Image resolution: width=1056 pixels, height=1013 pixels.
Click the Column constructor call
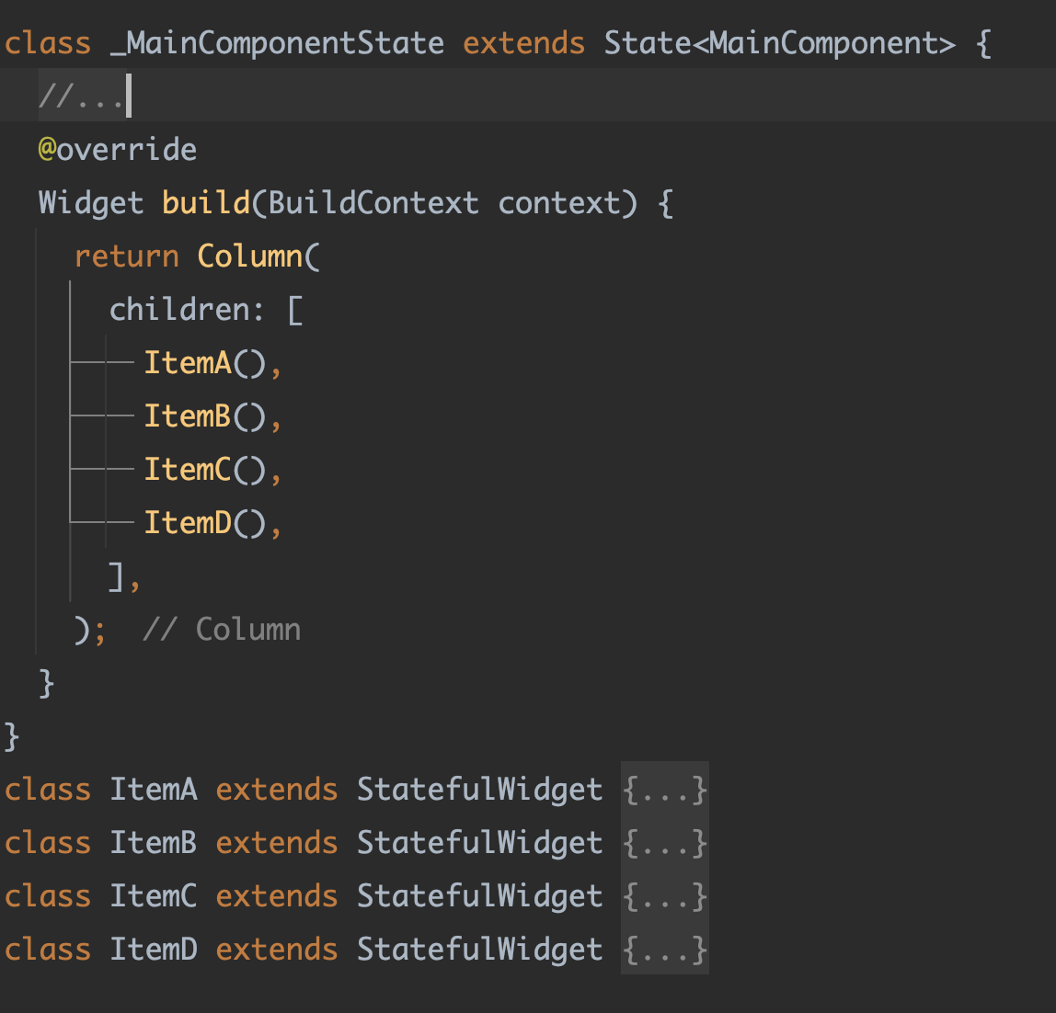(249, 256)
